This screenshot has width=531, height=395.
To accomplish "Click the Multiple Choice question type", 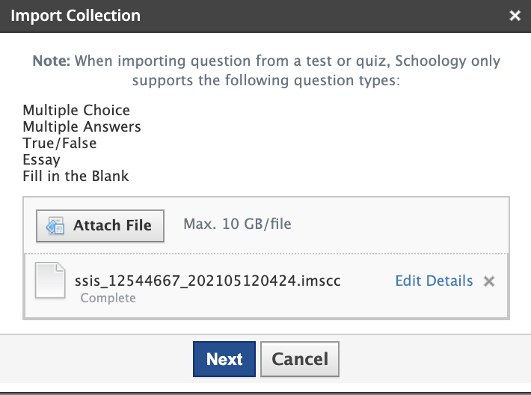I will click(x=76, y=111).
